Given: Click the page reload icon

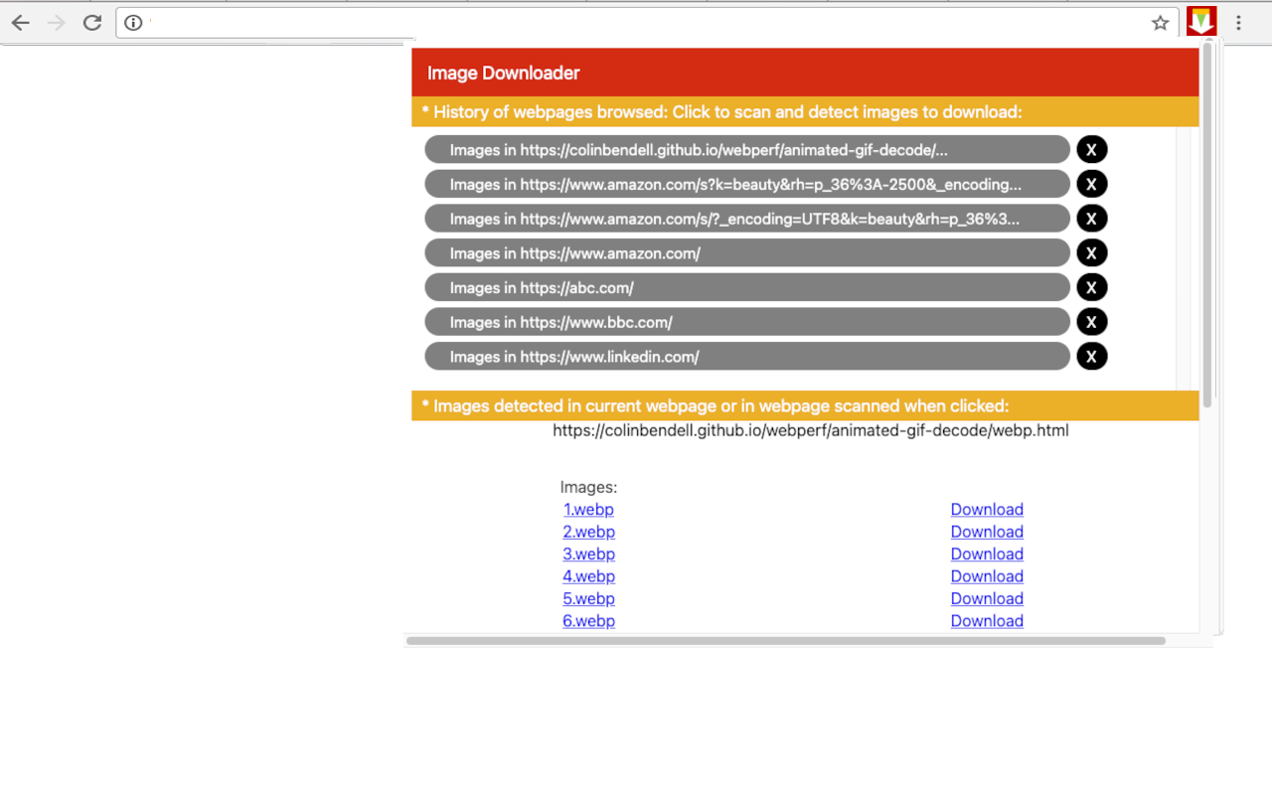Looking at the screenshot, I should pos(91,22).
